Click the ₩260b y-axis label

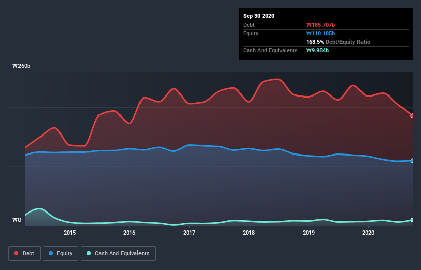[x=21, y=66]
